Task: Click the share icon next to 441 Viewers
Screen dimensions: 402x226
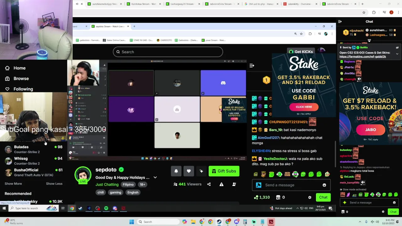Action: coord(209,184)
